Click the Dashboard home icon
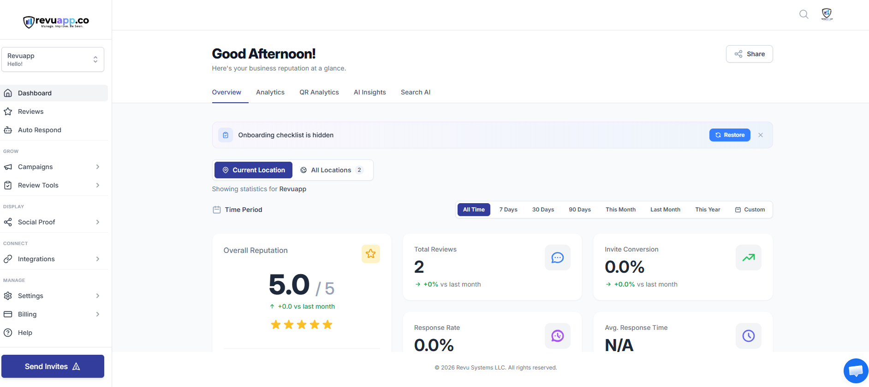Image resolution: width=869 pixels, height=387 pixels. click(8, 93)
